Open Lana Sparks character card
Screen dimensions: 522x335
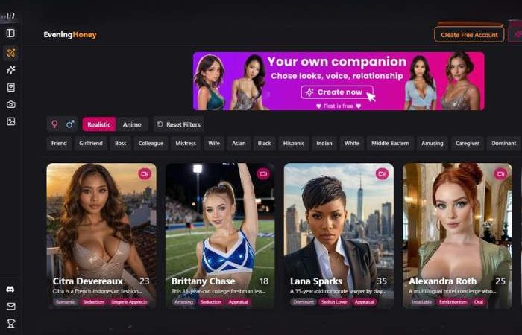point(339,236)
